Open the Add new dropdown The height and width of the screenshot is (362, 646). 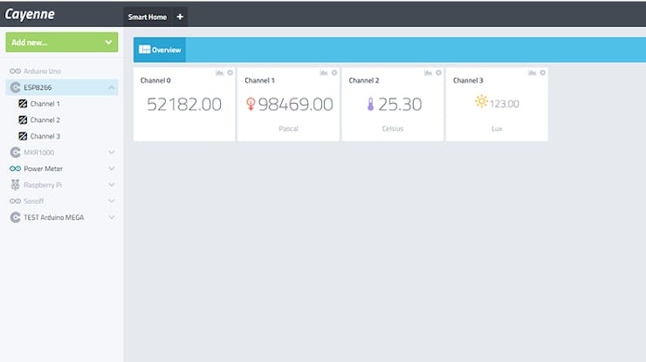click(x=62, y=43)
